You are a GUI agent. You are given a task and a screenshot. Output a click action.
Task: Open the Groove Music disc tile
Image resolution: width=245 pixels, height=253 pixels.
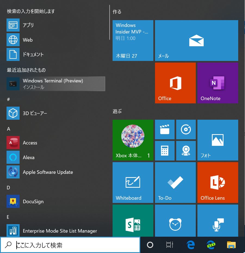186,129
